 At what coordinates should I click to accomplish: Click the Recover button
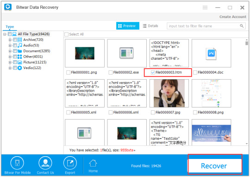click(x=214, y=166)
